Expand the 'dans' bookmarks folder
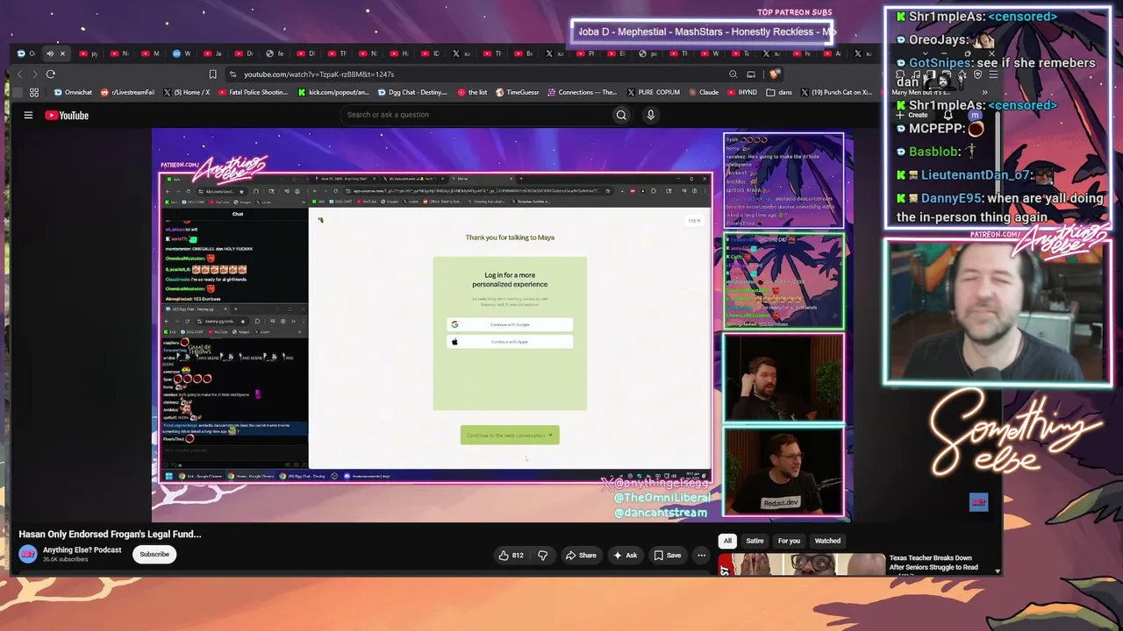Image resolution: width=1123 pixels, height=631 pixels. click(779, 92)
